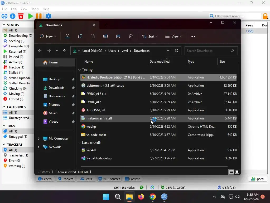
Task: Go forward with the Explorer forward arrow
Action: point(49,51)
